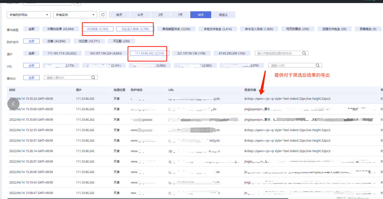The height and width of the screenshot is (199, 383).
Task: Open the 所有防护网站 dropdown
Action: pos(29,15)
